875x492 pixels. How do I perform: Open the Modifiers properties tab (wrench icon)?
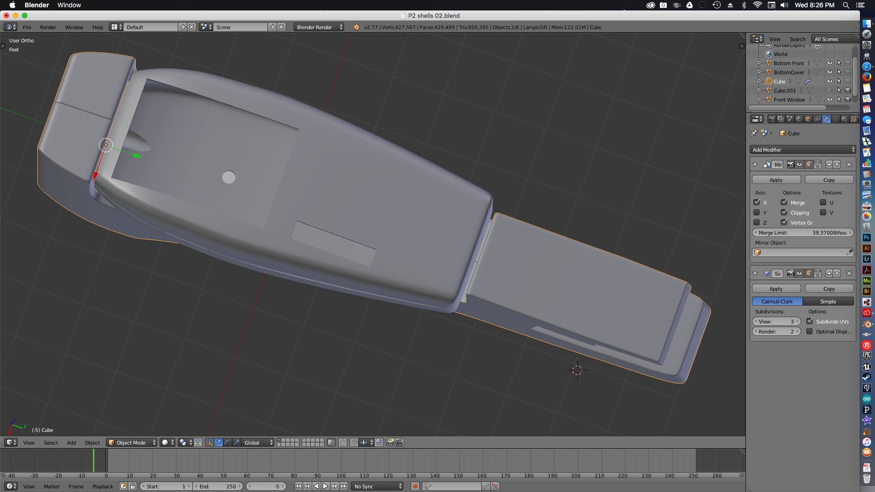pos(826,119)
